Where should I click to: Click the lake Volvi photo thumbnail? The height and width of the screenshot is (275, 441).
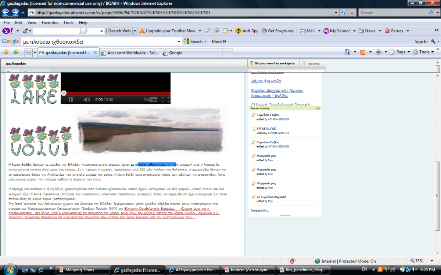[x=150, y=130]
